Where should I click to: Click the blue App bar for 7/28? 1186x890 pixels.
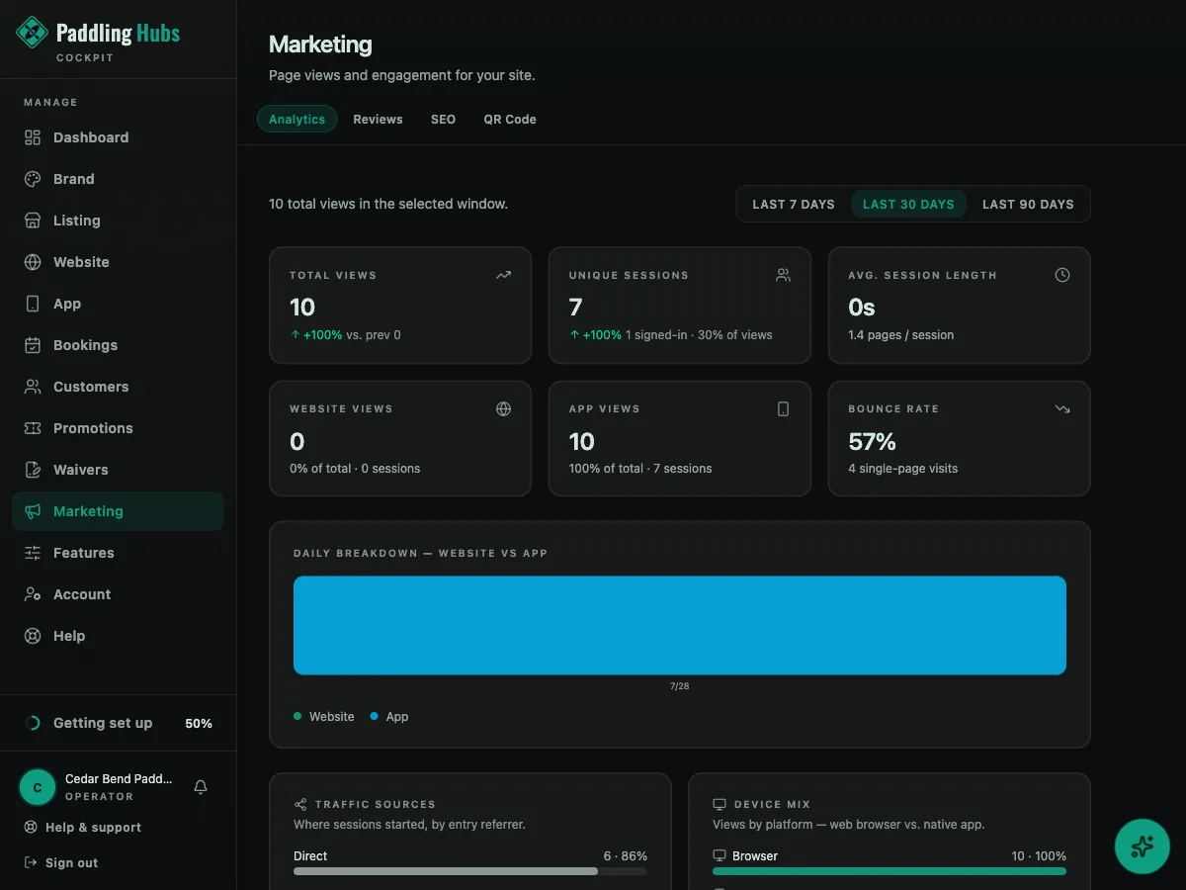point(680,625)
